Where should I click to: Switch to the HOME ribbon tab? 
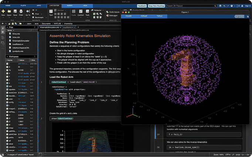8,6
